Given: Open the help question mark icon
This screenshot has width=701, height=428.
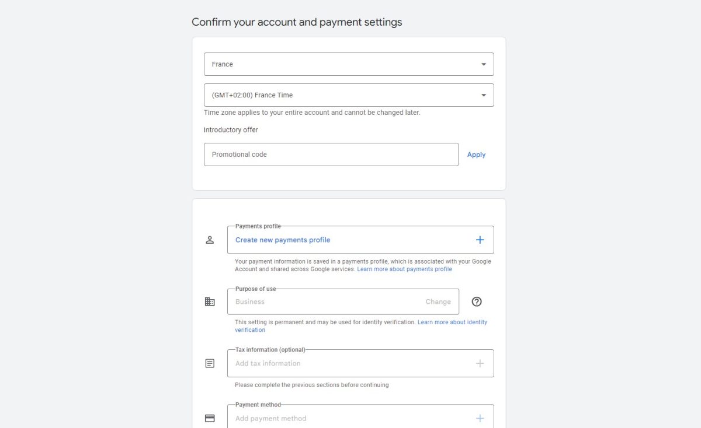Looking at the screenshot, I should click(477, 301).
